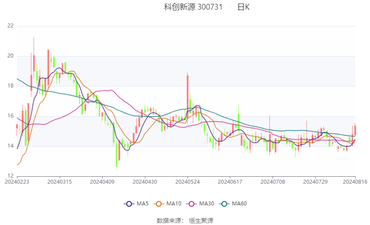Click x-axis date label 20240708
Viewport: 370px width, 225px height.
[x=273, y=182]
